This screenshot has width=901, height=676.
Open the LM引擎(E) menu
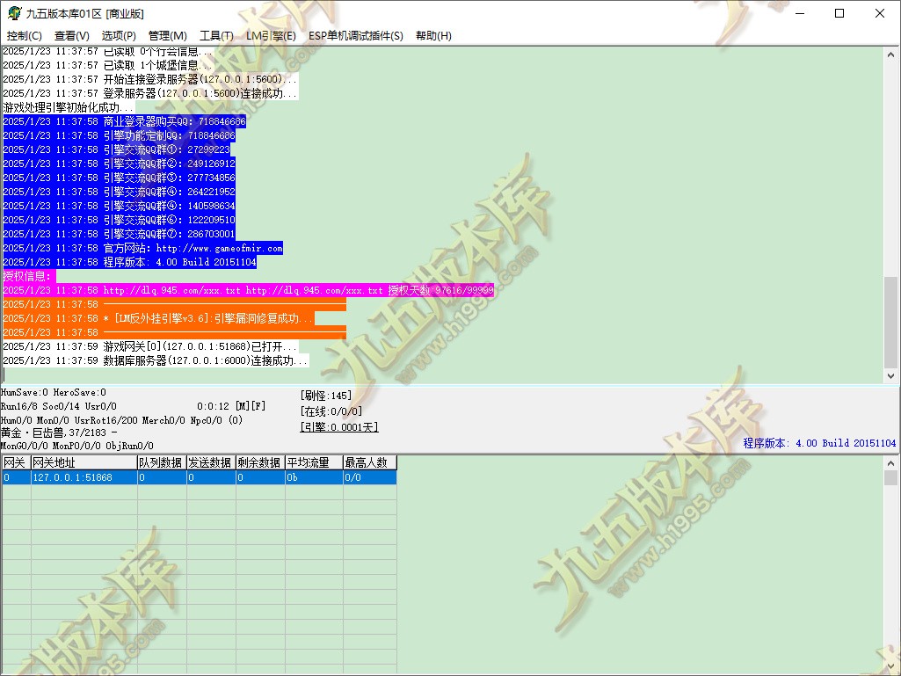271,36
